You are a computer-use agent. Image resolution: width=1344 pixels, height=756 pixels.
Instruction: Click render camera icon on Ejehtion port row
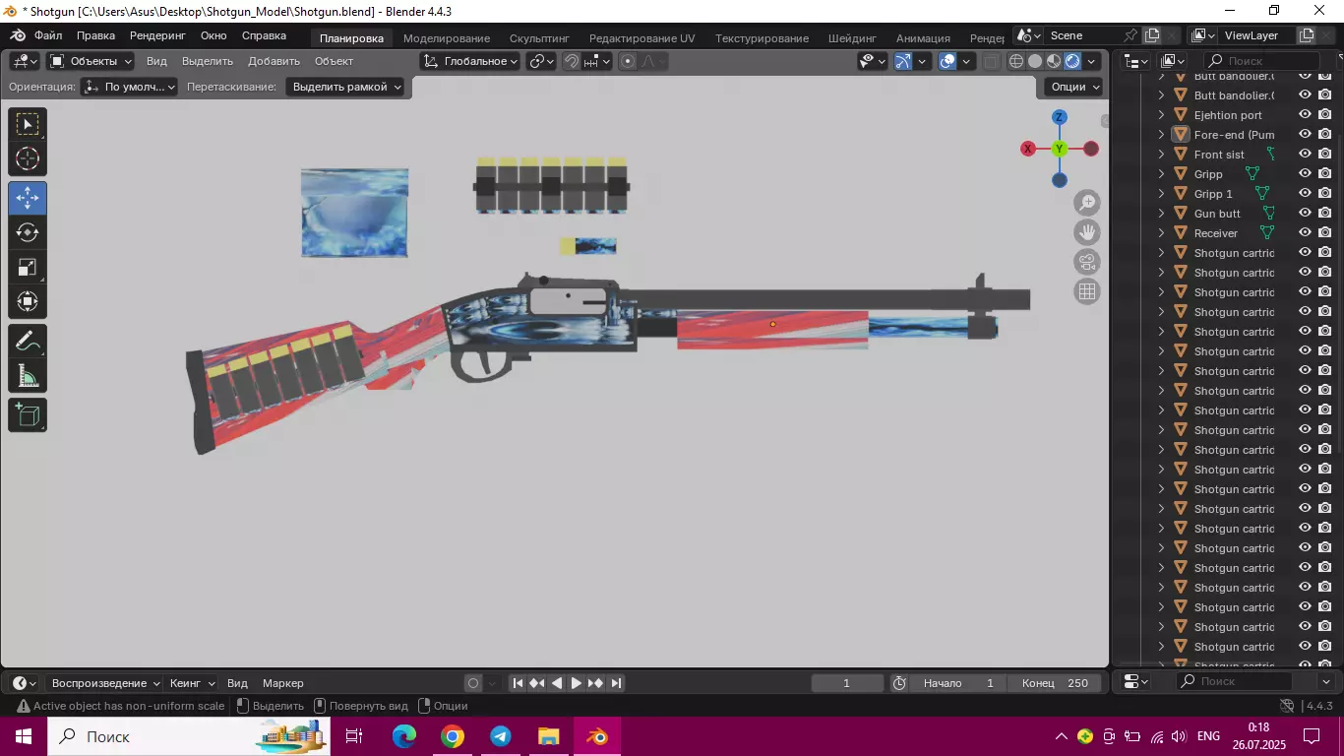tap(1325, 115)
